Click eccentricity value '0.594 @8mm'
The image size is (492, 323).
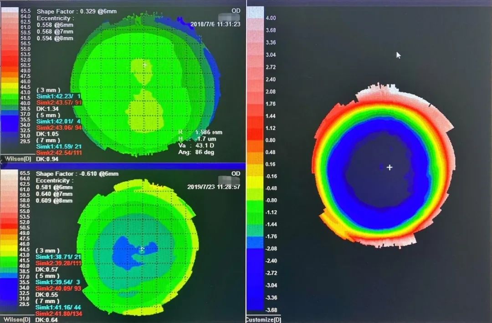tap(55, 38)
